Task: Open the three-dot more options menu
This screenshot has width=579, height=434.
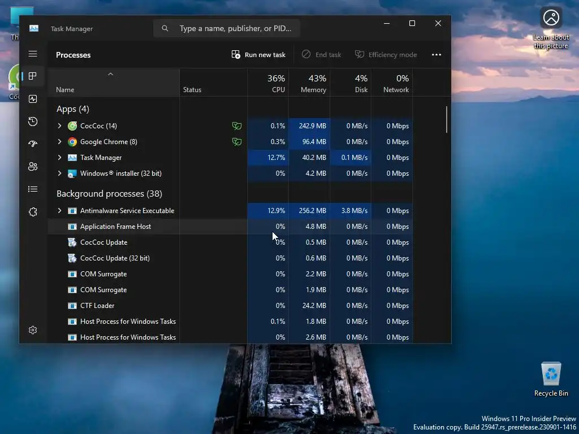Action: point(437,55)
